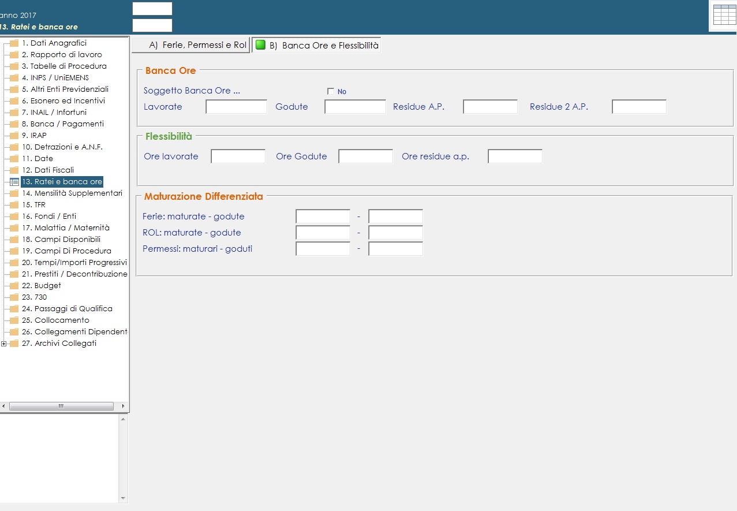Click the form icon beside Ratei e banca ore

coord(14,182)
